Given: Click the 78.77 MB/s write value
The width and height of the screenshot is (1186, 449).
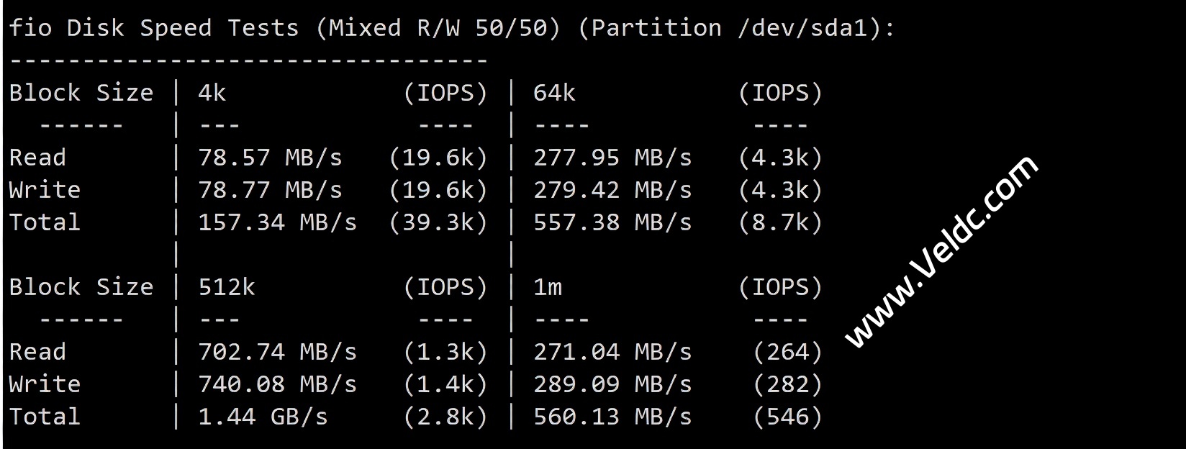Looking at the screenshot, I should 270,191.
